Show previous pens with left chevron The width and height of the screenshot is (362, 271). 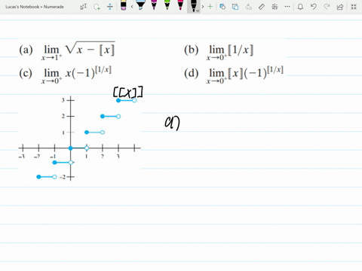click(x=132, y=7)
